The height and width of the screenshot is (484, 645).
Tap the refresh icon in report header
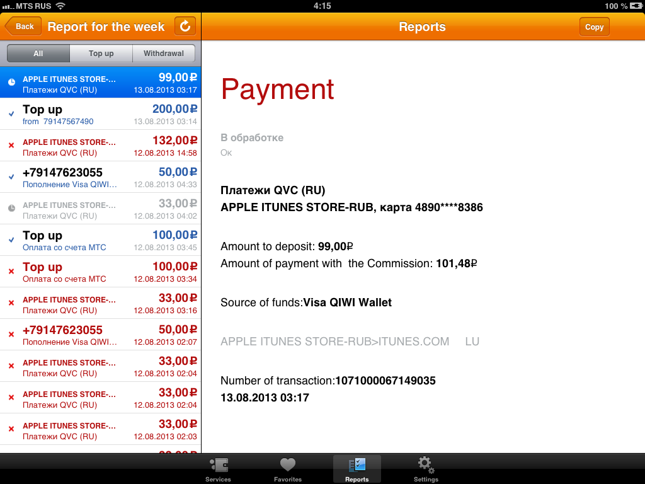[185, 26]
